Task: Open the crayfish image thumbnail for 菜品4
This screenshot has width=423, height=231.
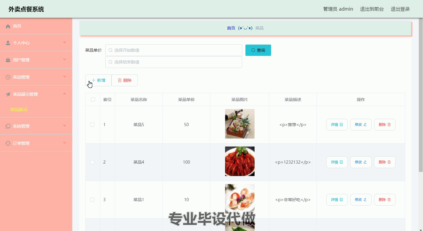Action: (240, 161)
